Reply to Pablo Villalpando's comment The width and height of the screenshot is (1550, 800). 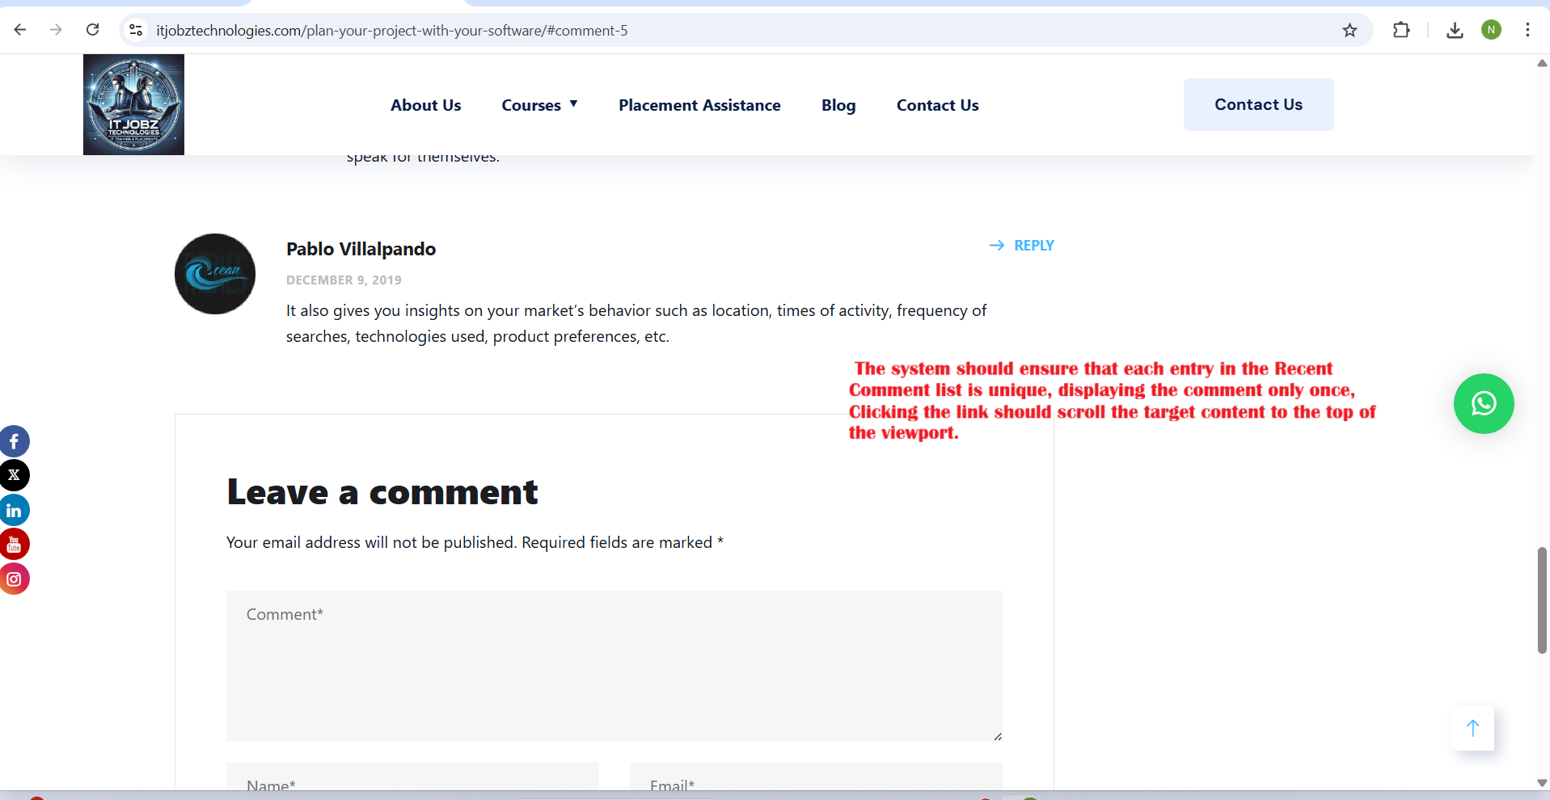tap(1022, 246)
